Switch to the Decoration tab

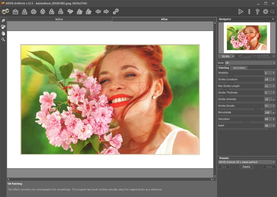(239, 68)
